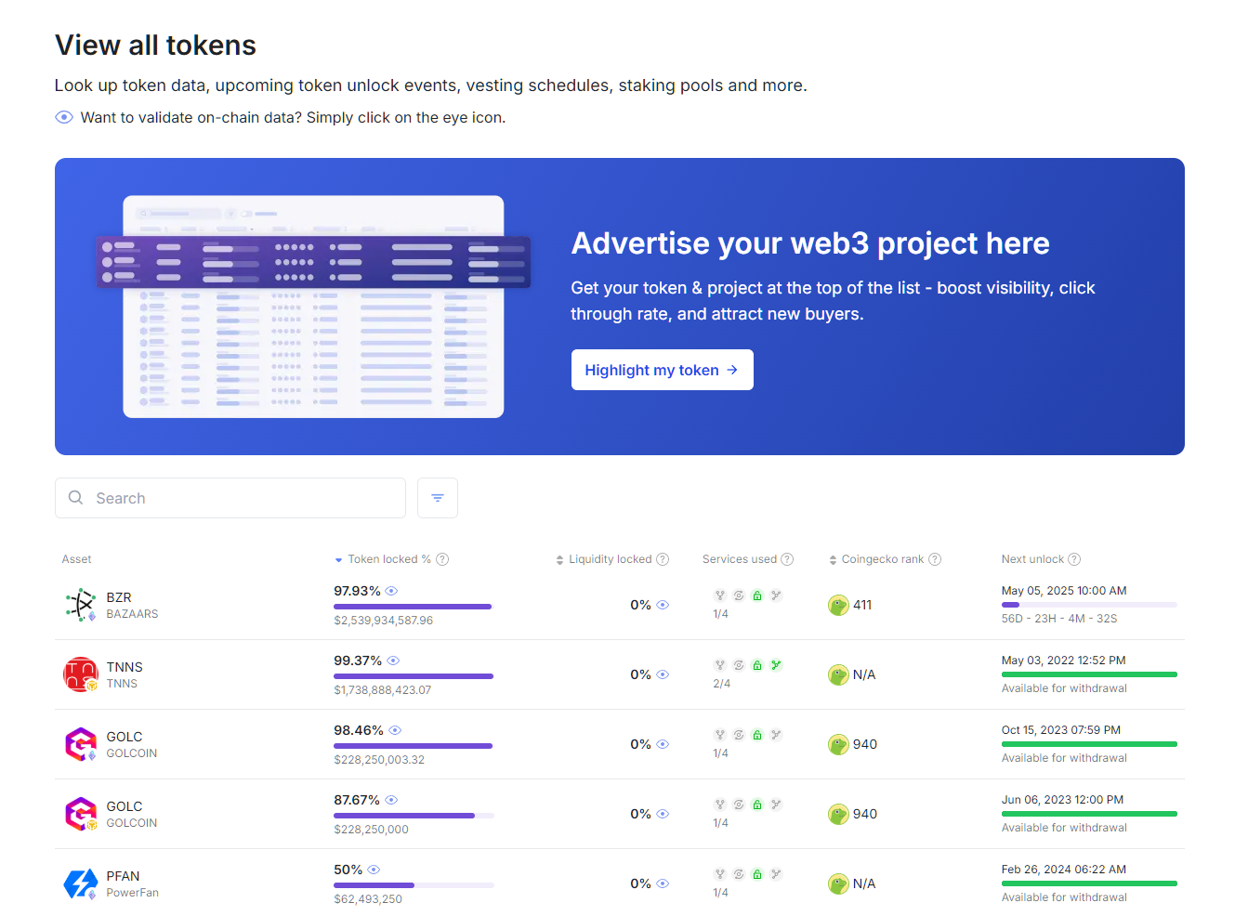Image resolution: width=1248 pixels, height=916 pixels.
Task: Open the search magnifier icon in search bar
Action: [76, 498]
